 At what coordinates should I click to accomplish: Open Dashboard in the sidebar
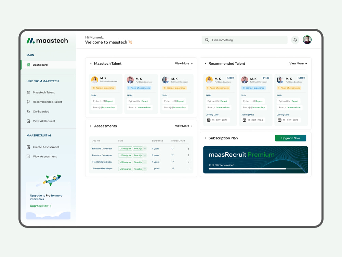tap(48, 65)
